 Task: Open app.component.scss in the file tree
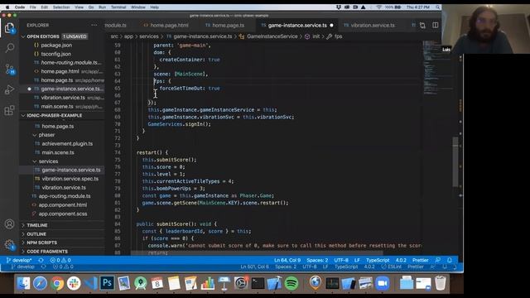tap(63, 214)
